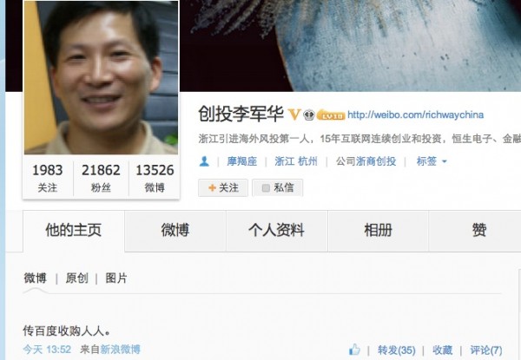Click the 收藏 favorite link

point(442,350)
